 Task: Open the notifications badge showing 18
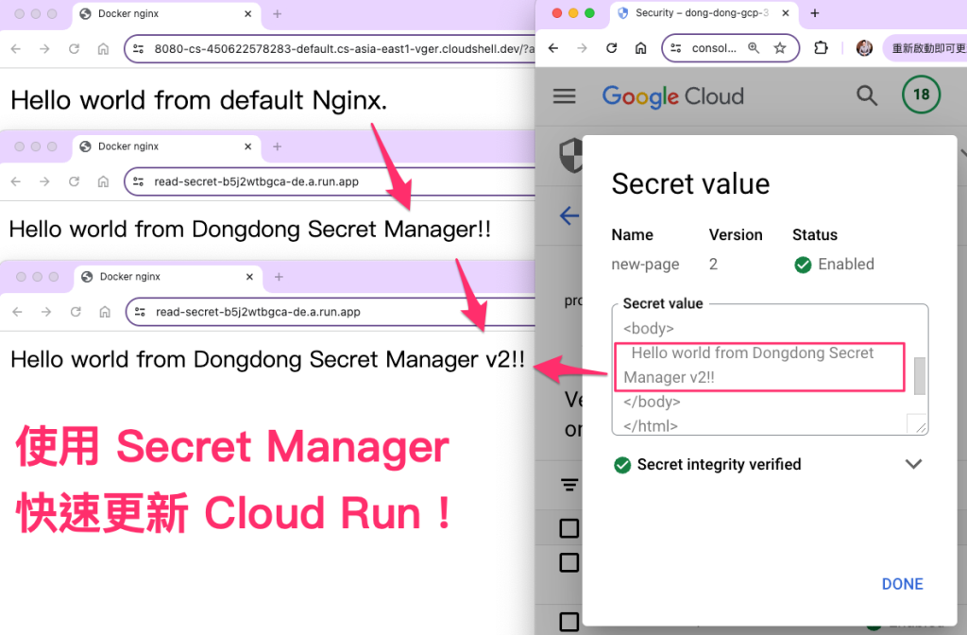pos(921,94)
